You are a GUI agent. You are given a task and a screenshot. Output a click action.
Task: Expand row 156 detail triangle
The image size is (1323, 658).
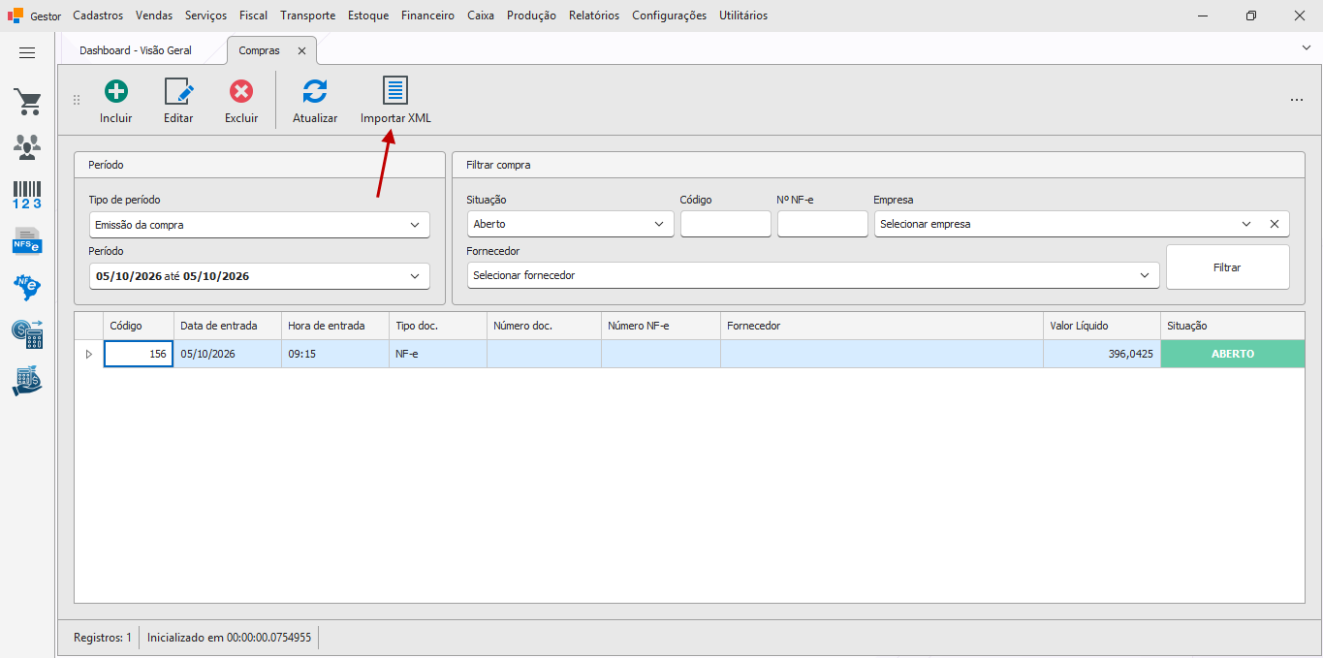(x=89, y=354)
